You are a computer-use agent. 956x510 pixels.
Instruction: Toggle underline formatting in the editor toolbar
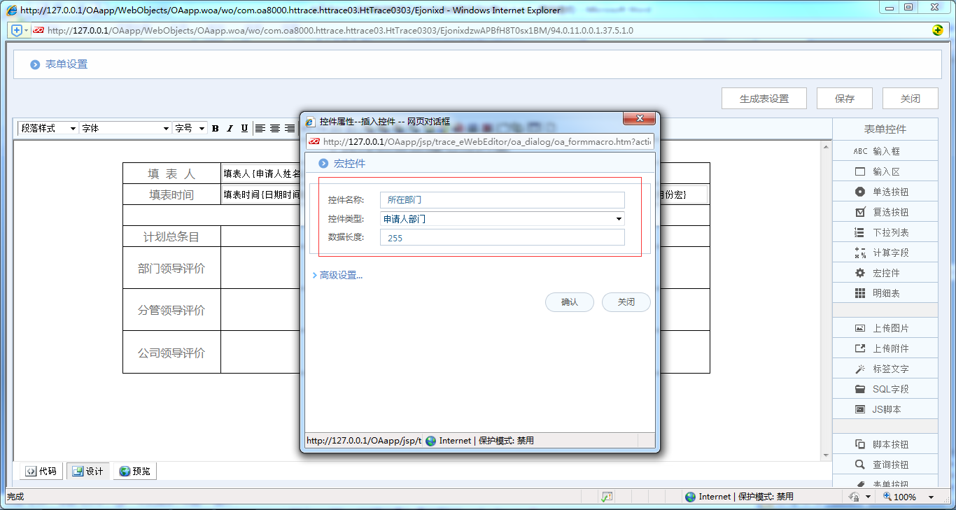[244, 128]
